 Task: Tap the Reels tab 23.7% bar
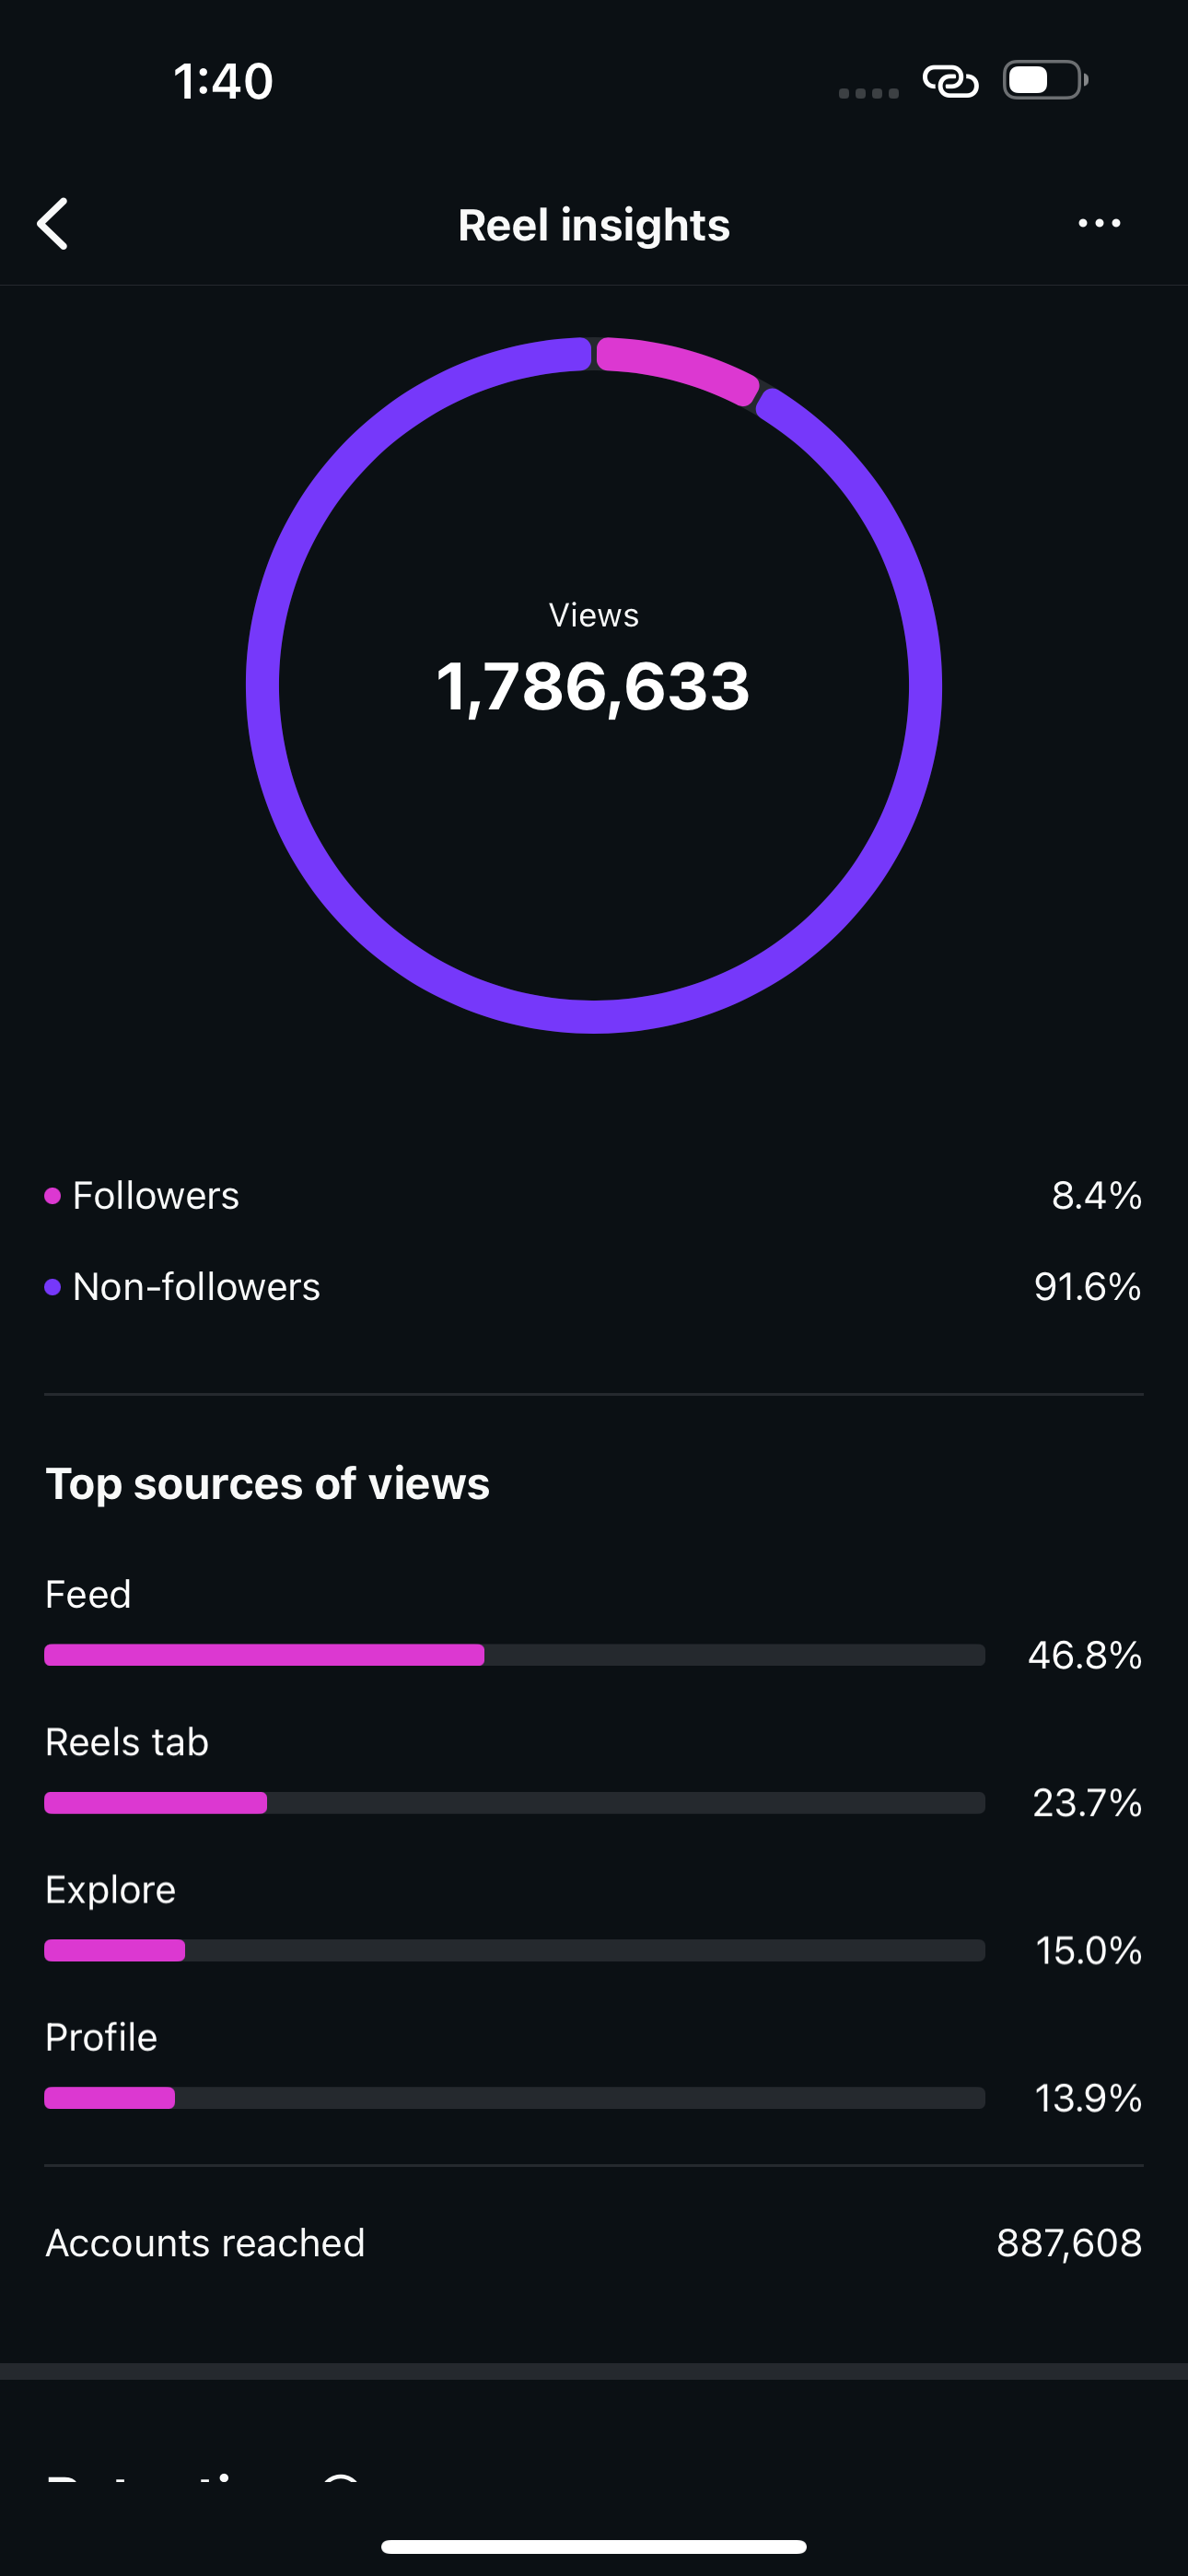(515, 1803)
